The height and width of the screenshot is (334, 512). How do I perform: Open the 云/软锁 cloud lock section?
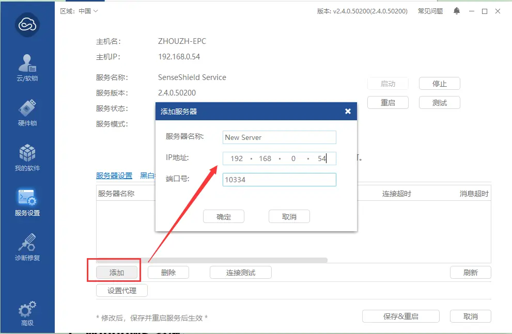pos(27,68)
